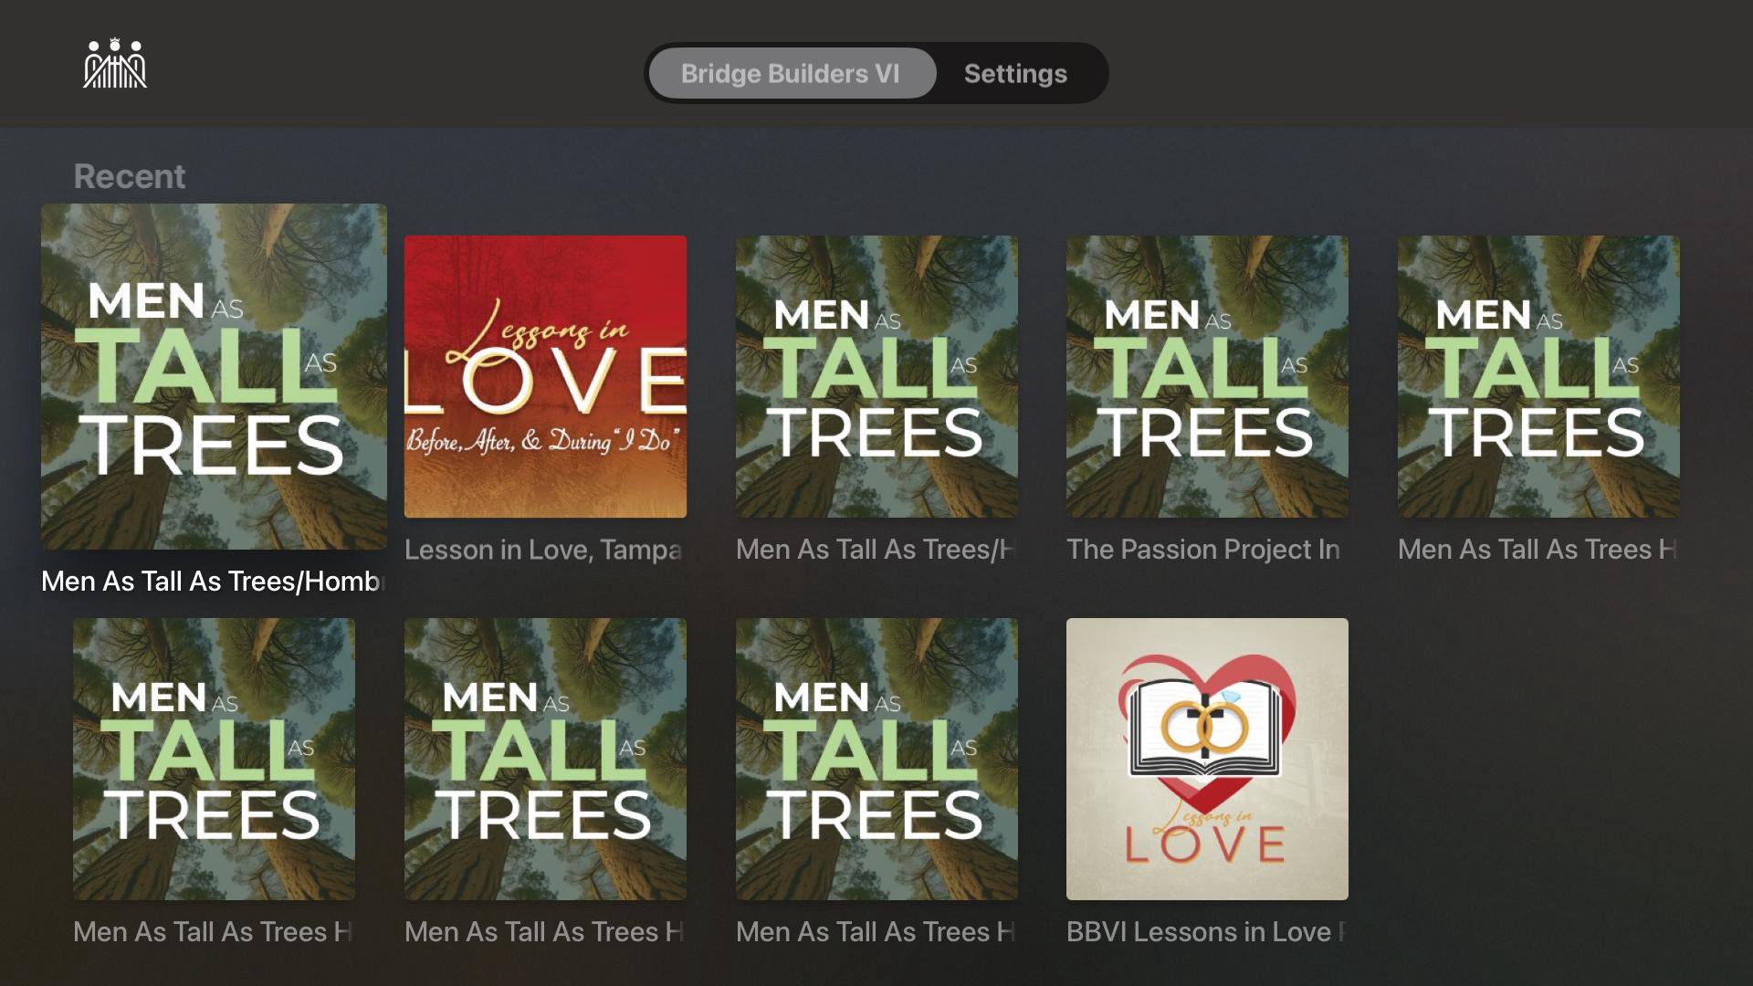Click the title under the bottom row's first artwork
Screen dimensions: 1753x986
(x=213, y=932)
